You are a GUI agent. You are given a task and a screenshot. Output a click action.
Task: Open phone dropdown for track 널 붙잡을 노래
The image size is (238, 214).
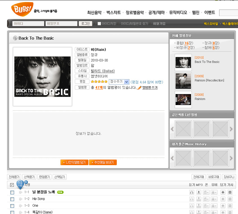tap(206, 192)
